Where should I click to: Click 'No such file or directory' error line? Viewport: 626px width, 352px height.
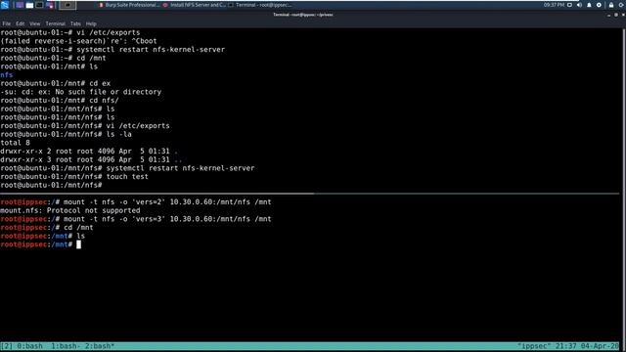coord(81,92)
